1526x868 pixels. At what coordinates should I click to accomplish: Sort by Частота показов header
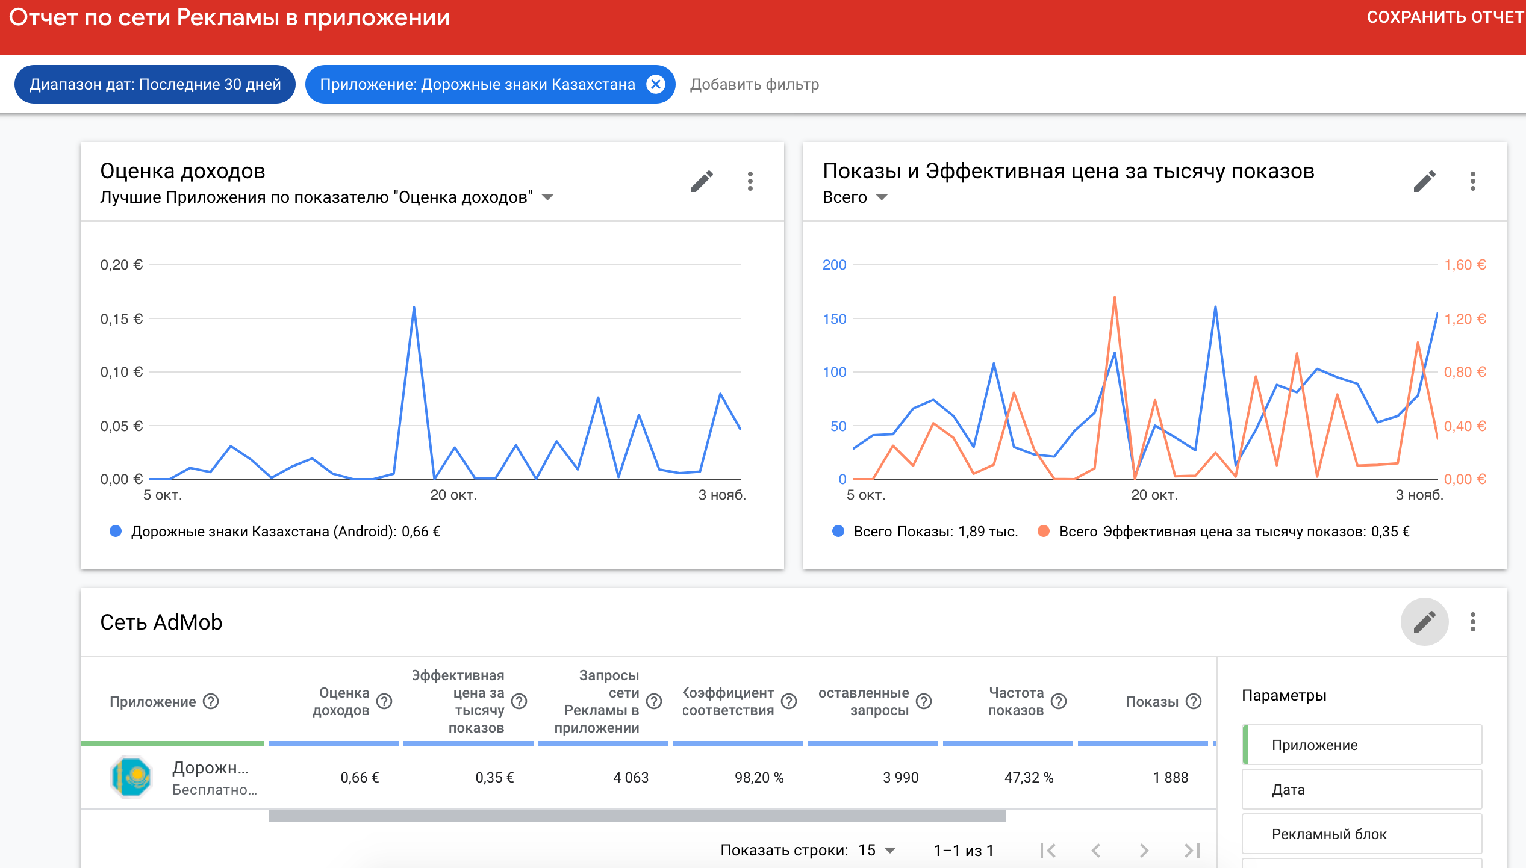(1016, 702)
